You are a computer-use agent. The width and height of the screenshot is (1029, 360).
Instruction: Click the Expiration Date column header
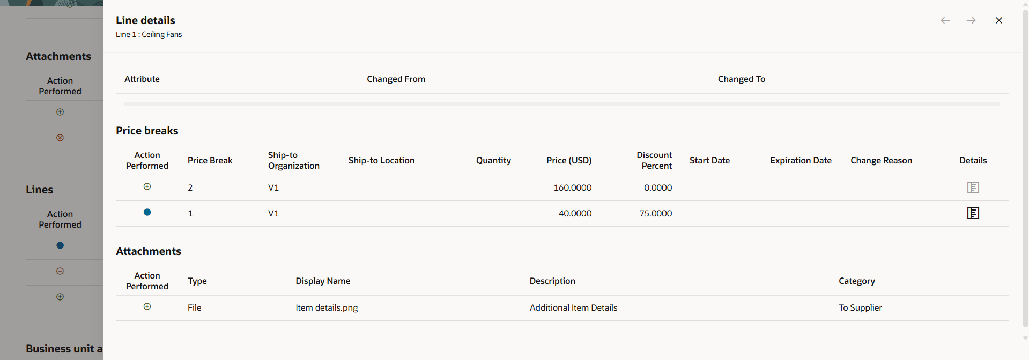point(801,160)
